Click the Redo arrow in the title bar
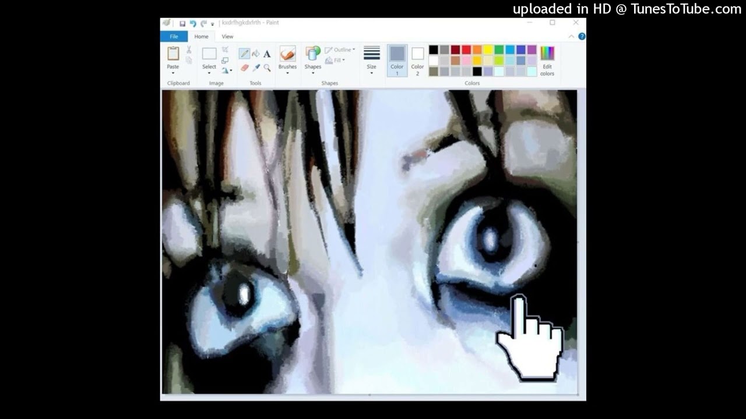746x419 pixels. pyautogui.click(x=203, y=23)
